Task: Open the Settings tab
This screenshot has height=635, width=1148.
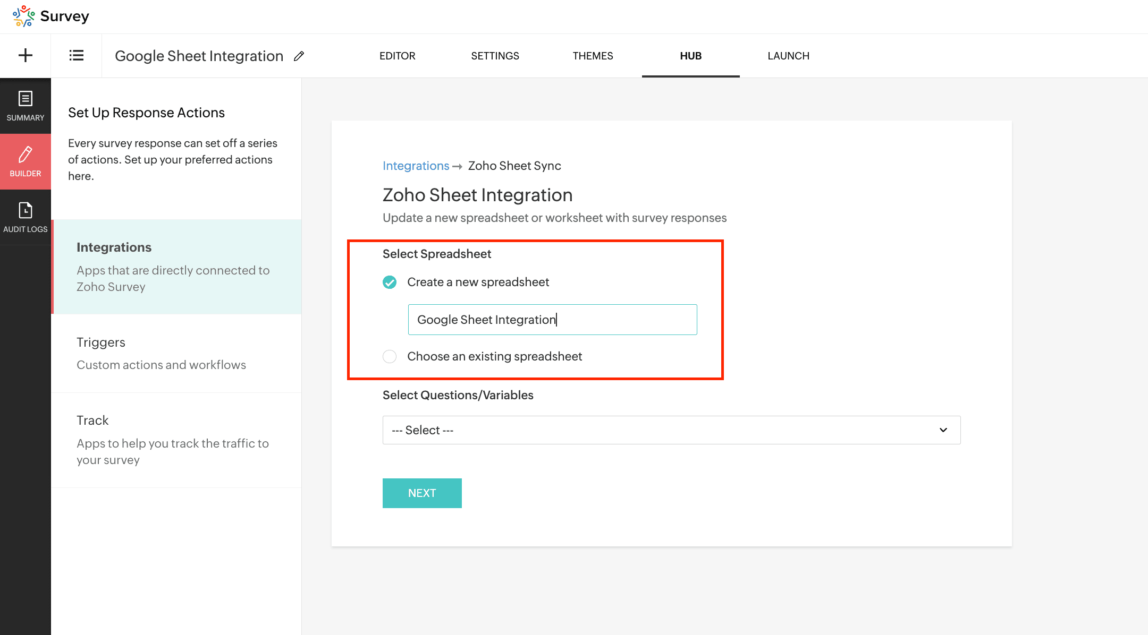Action: click(x=495, y=56)
